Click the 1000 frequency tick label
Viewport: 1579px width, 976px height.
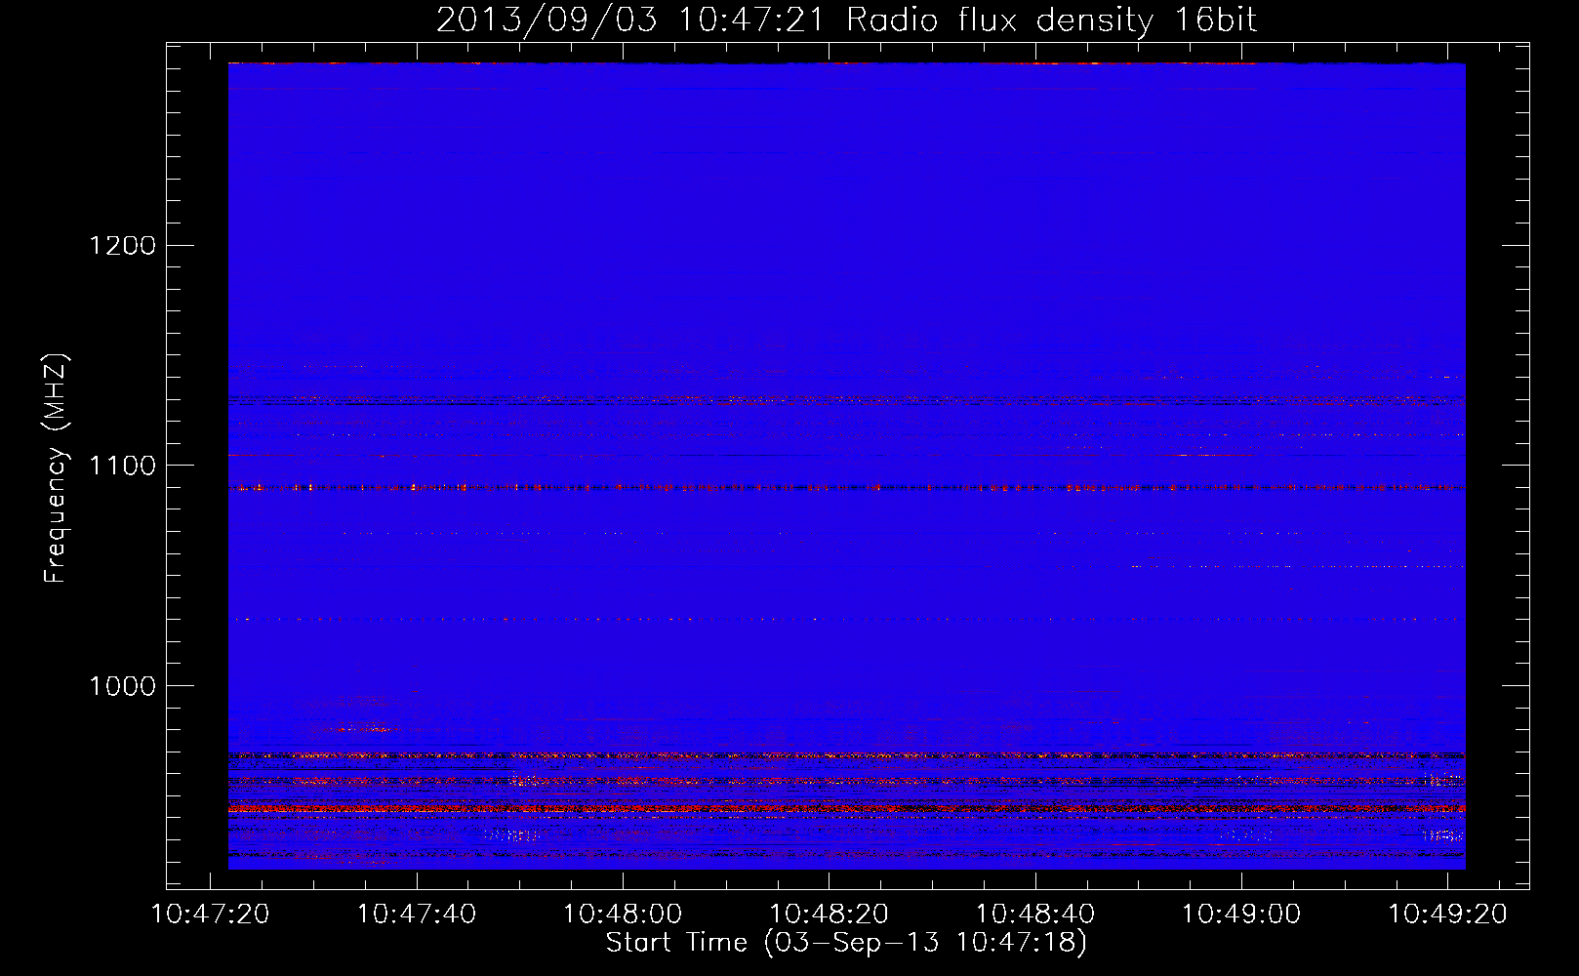[x=123, y=686]
